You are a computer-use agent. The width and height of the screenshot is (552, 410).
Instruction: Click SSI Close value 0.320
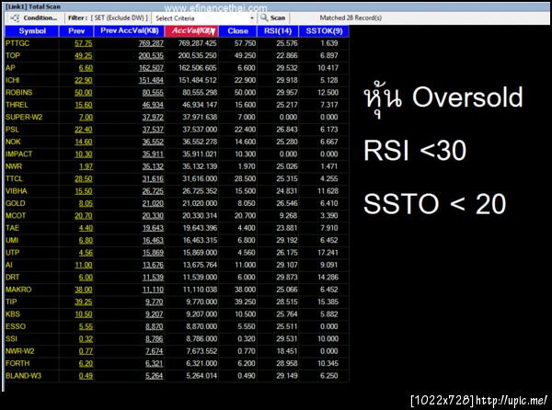pyautogui.click(x=247, y=338)
